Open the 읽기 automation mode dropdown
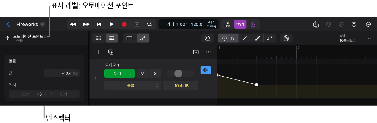This screenshot has height=123, width=377. (x=119, y=74)
